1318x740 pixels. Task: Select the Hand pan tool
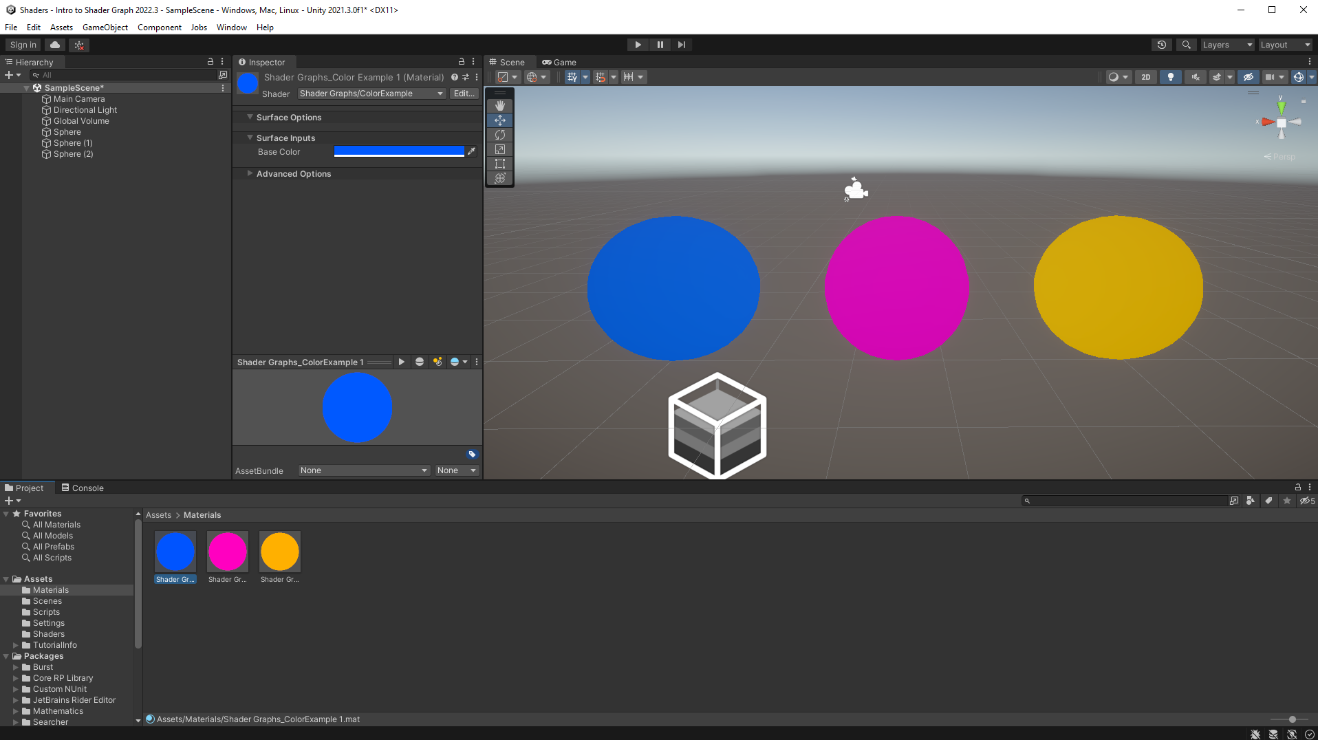(500, 105)
